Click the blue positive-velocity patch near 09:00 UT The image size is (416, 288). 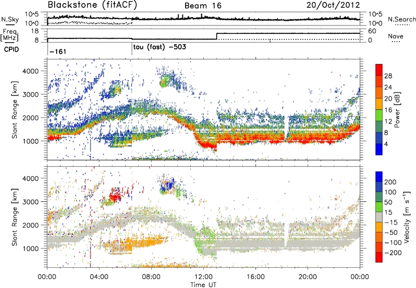click(167, 186)
